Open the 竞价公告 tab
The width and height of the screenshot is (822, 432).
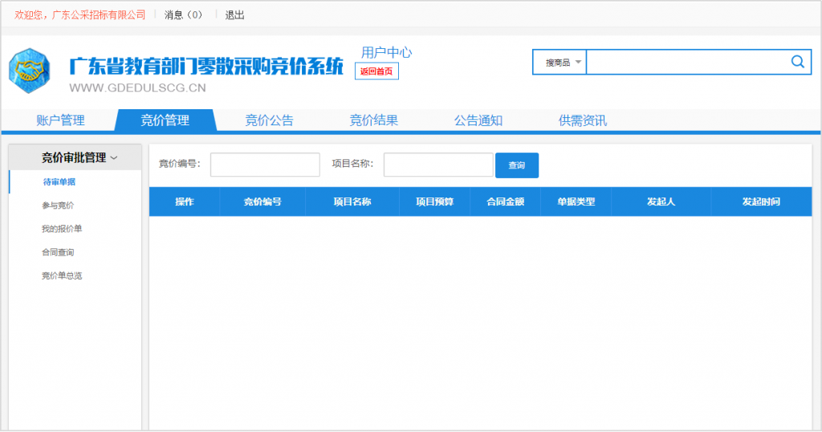[x=269, y=120]
